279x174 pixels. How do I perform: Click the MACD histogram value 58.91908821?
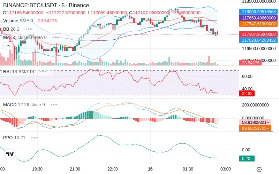pos(255,122)
